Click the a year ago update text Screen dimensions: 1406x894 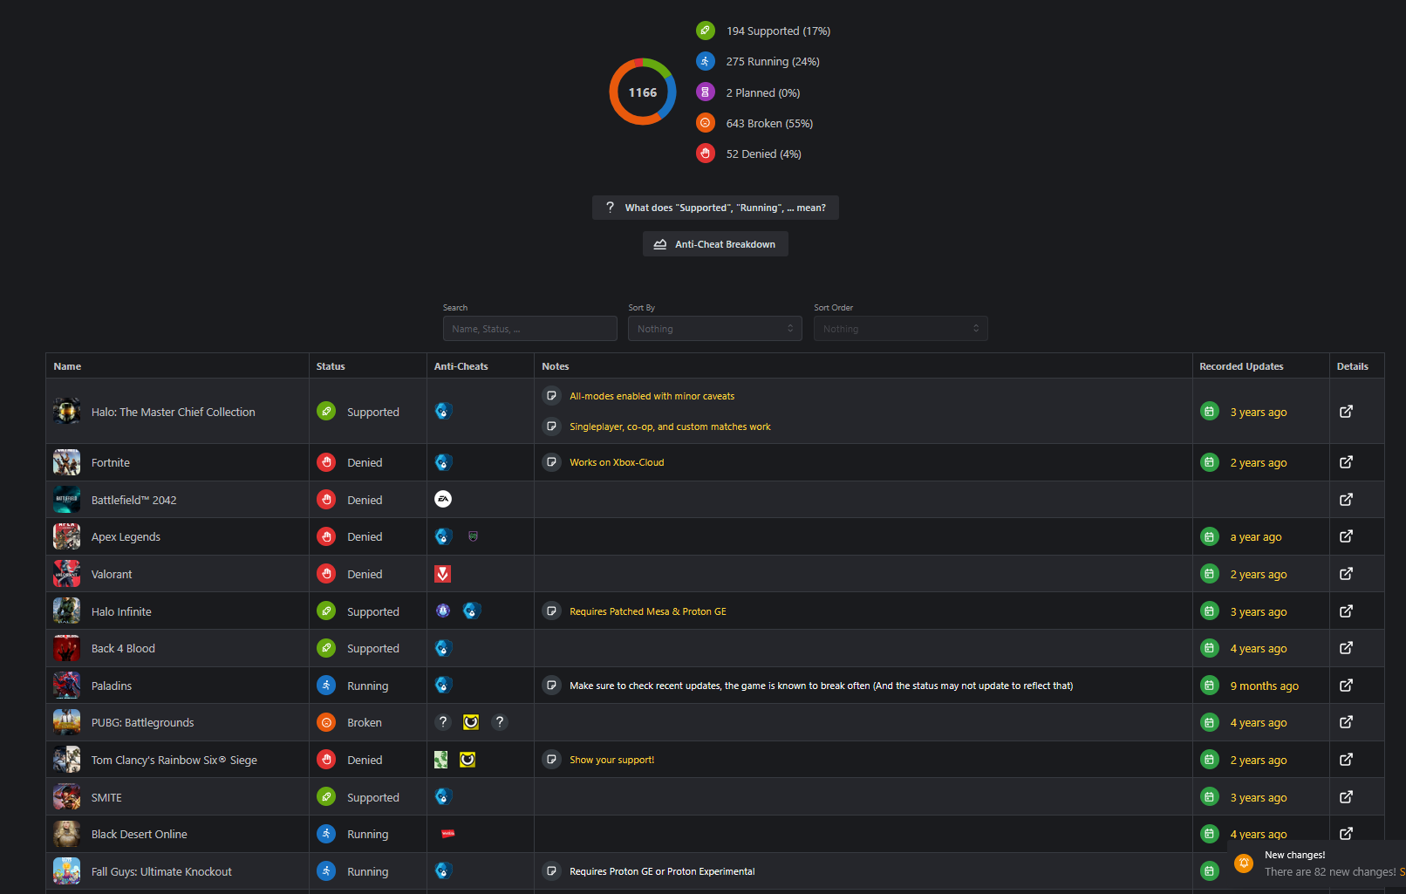coord(1256,537)
